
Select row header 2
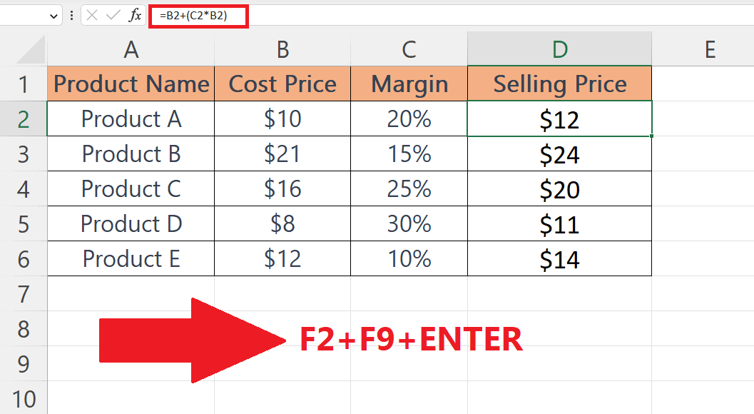(x=25, y=119)
